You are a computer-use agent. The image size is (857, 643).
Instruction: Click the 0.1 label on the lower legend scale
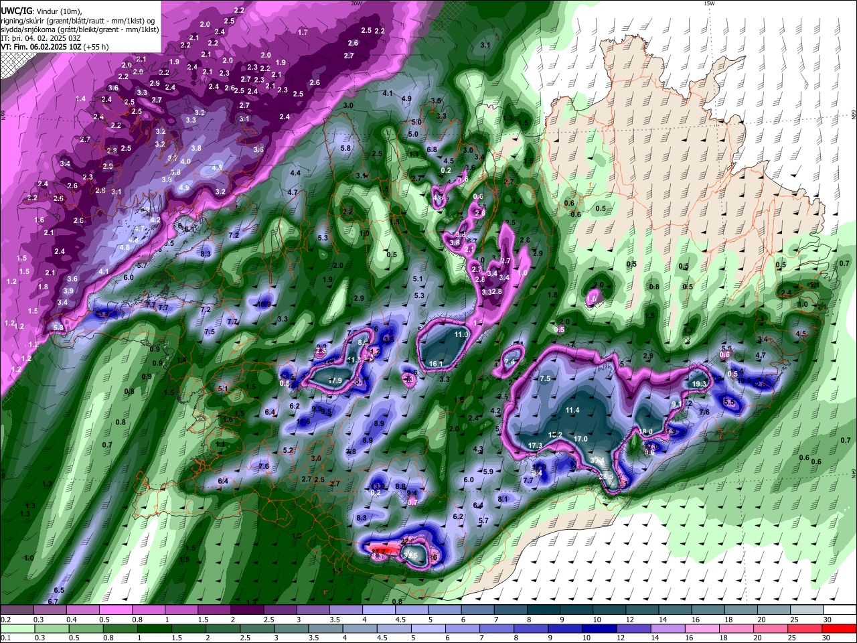6,638
